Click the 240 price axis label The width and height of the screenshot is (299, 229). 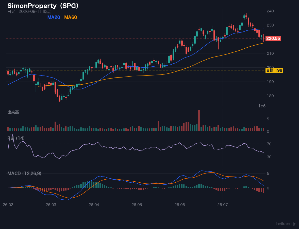(270, 11)
